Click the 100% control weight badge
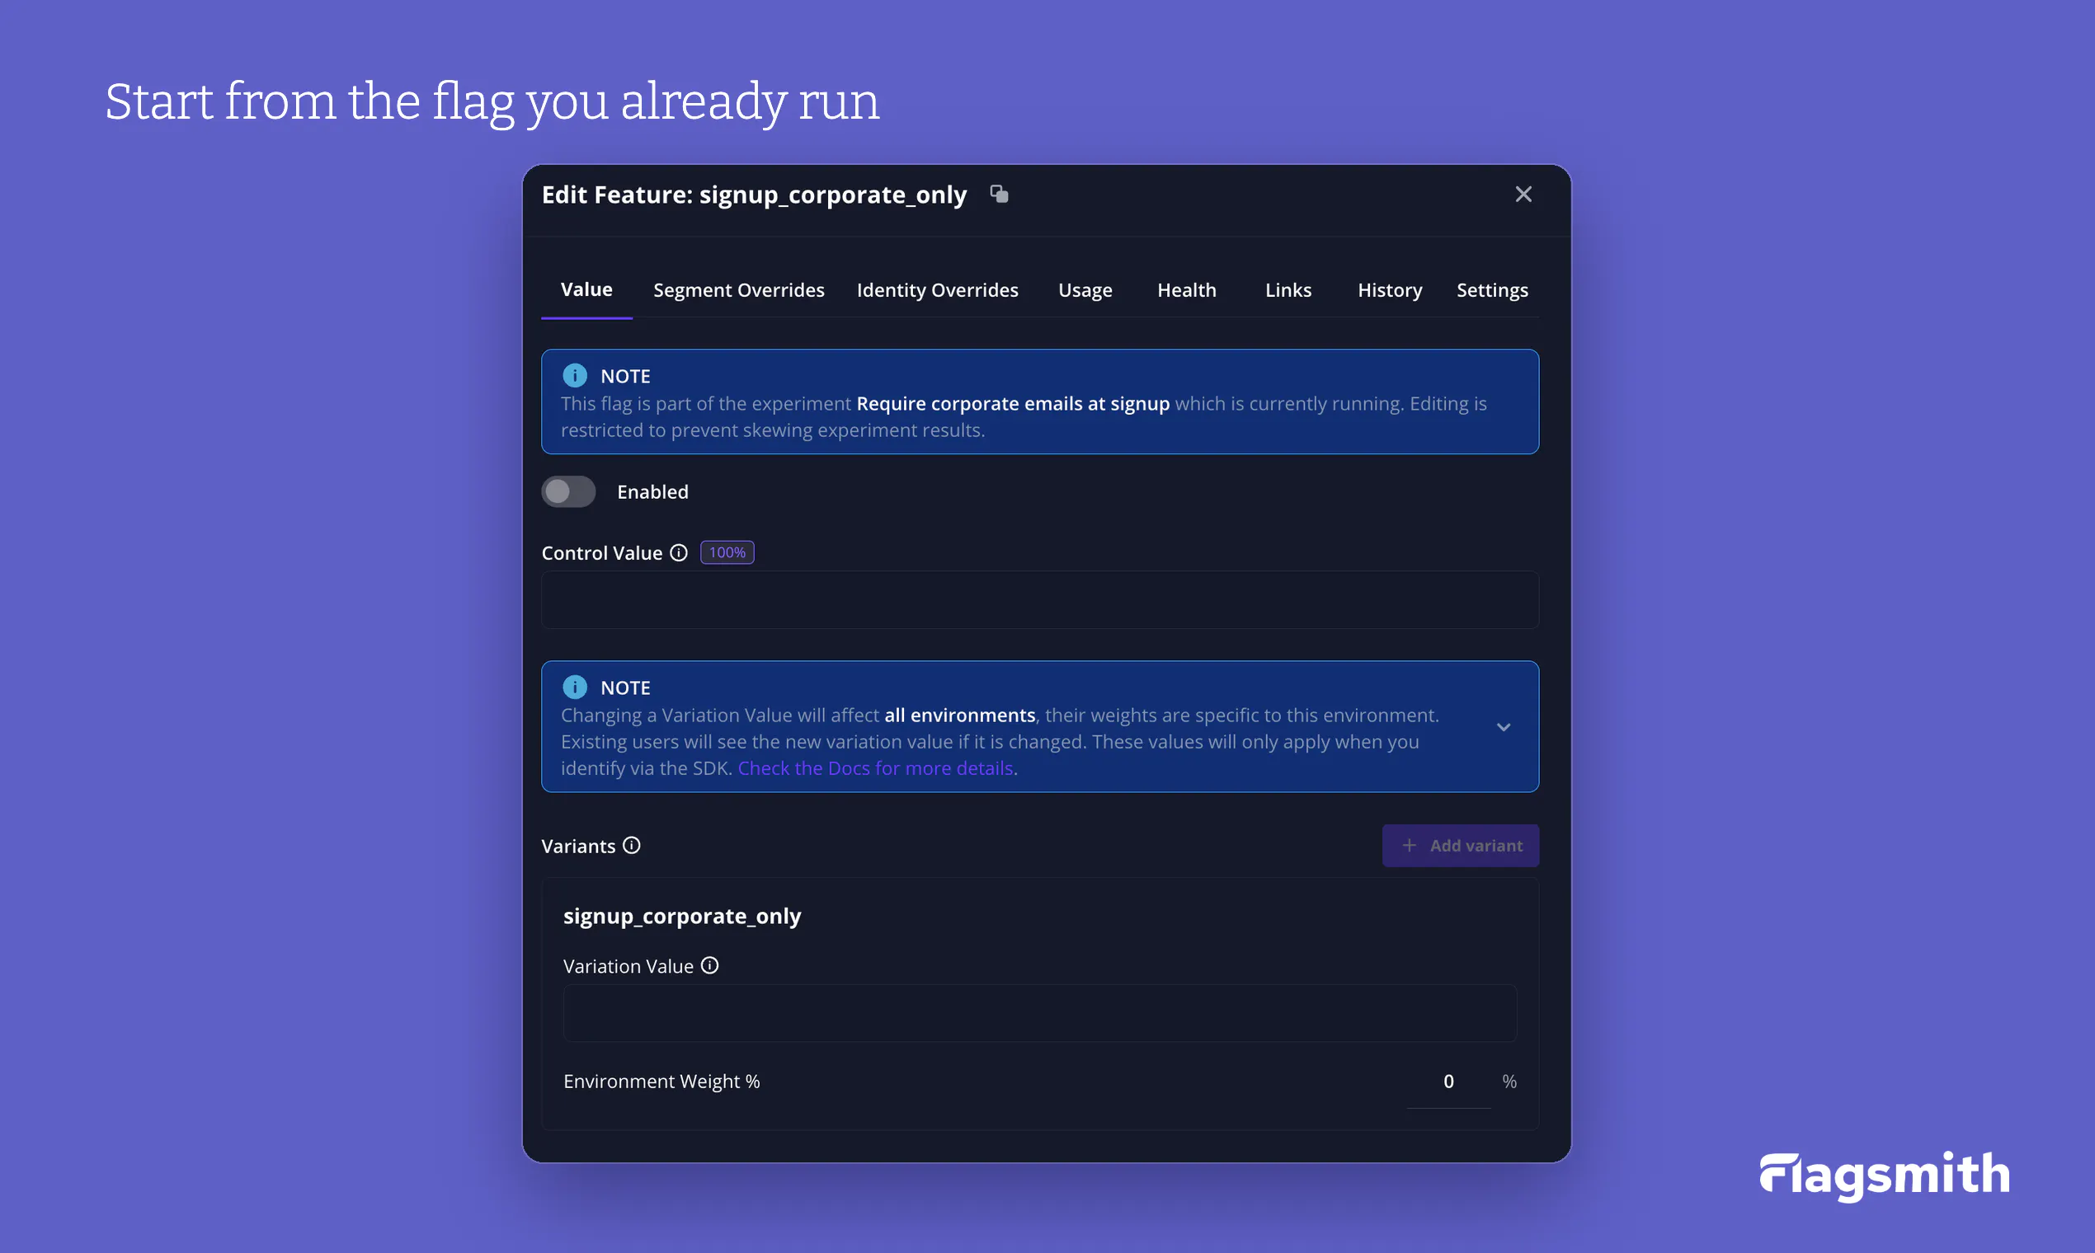Screen dimensions: 2095x1253 pyautogui.click(x=727, y=552)
